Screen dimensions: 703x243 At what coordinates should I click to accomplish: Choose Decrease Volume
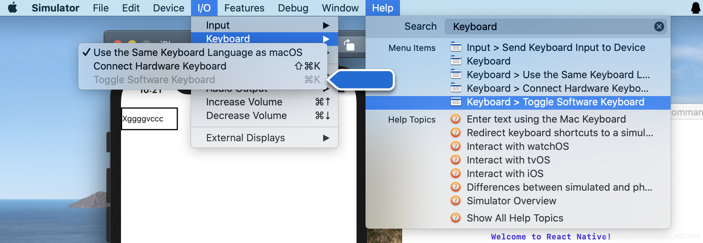tap(265, 115)
